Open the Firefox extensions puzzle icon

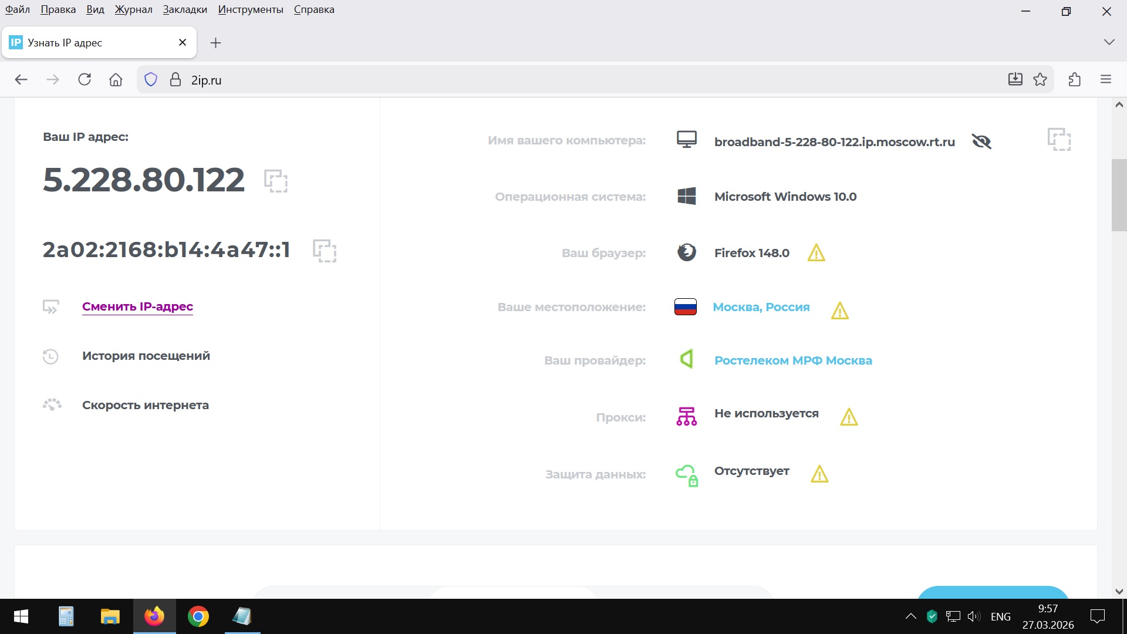point(1075,80)
